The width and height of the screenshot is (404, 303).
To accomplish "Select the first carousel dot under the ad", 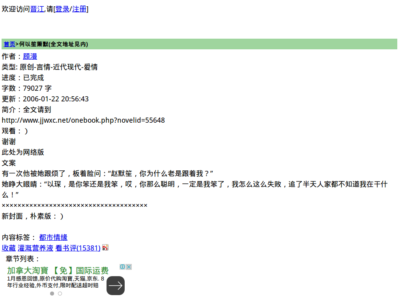I will (52, 294).
